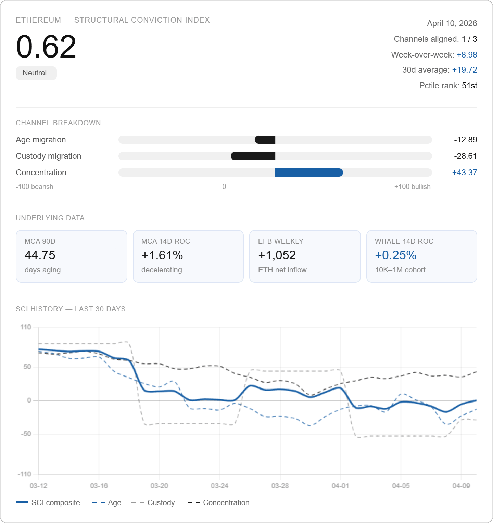Open the Whale 14D ROC card
This screenshot has width=493, height=523.
[422, 256]
